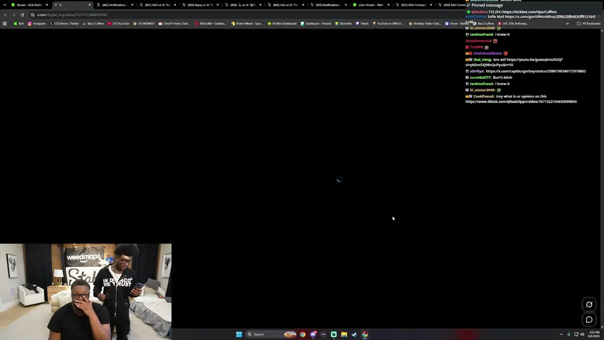Close the n3on Stream tab
This screenshot has width=604, height=340.
[x=388, y=5]
